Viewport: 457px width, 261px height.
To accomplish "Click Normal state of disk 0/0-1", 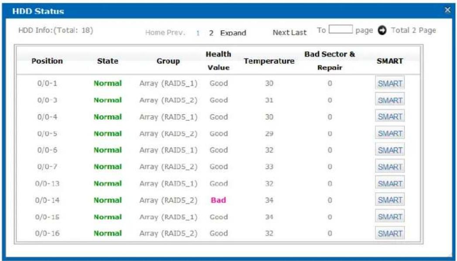I will (x=108, y=83).
